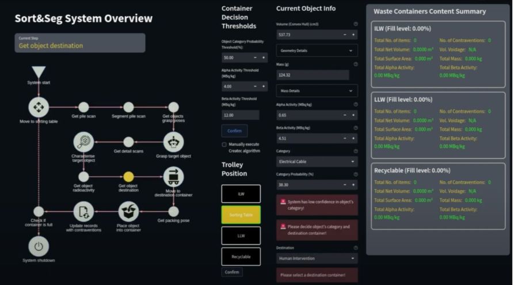Toggle Manually execute Createc algorithm checkbox
The image size is (514, 285).
tap(224, 145)
